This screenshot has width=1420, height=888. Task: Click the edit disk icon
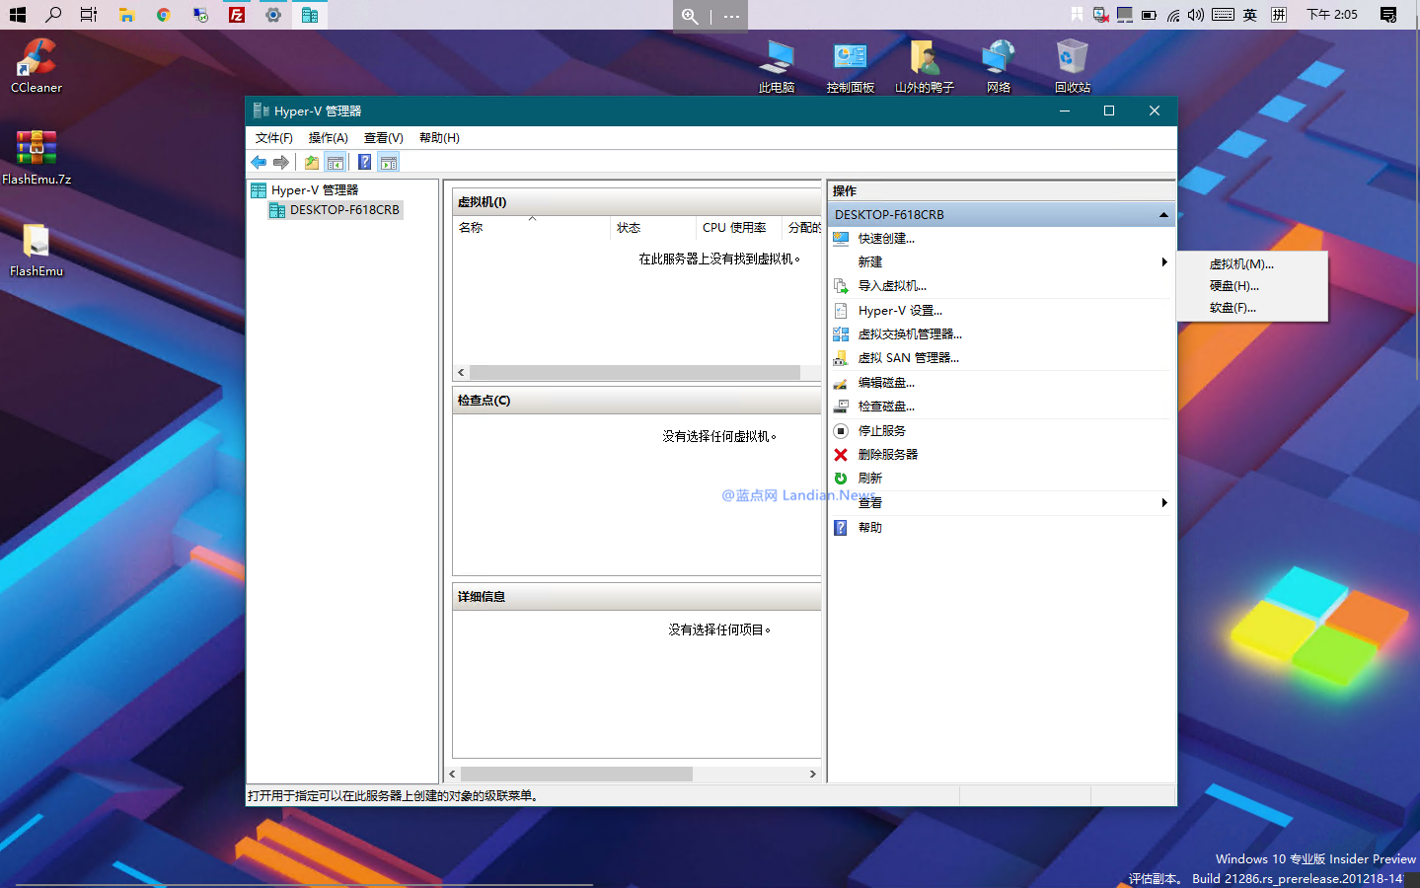pyautogui.click(x=841, y=383)
